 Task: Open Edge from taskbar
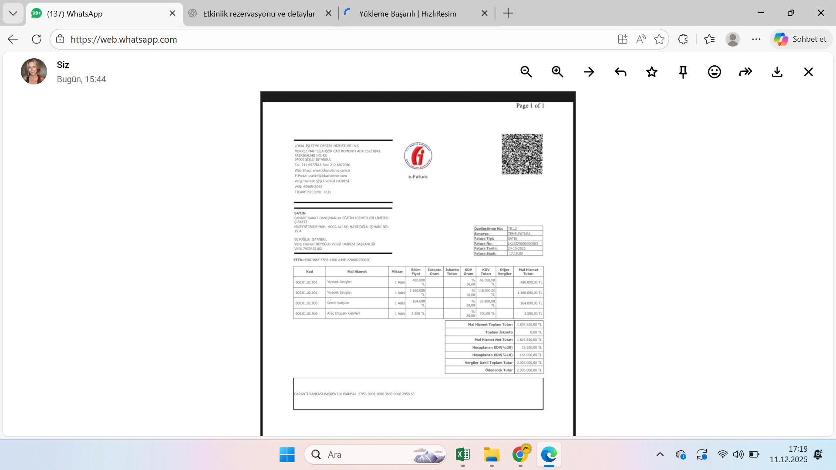coord(549,455)
